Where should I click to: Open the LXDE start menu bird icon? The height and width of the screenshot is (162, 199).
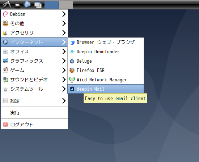pos(7,5)
